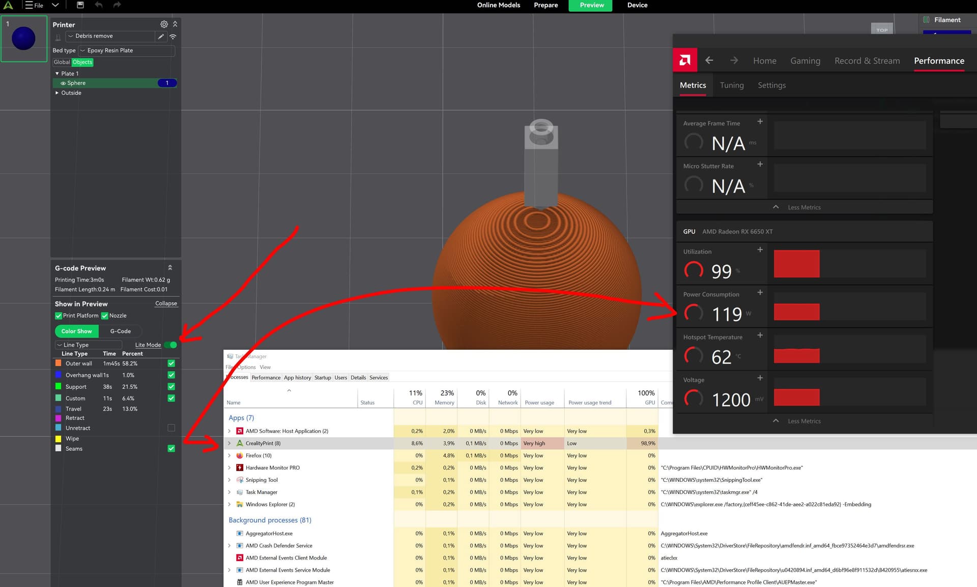Click the AMD Software back arrow
977x587 pixels.
click(709, 60)
